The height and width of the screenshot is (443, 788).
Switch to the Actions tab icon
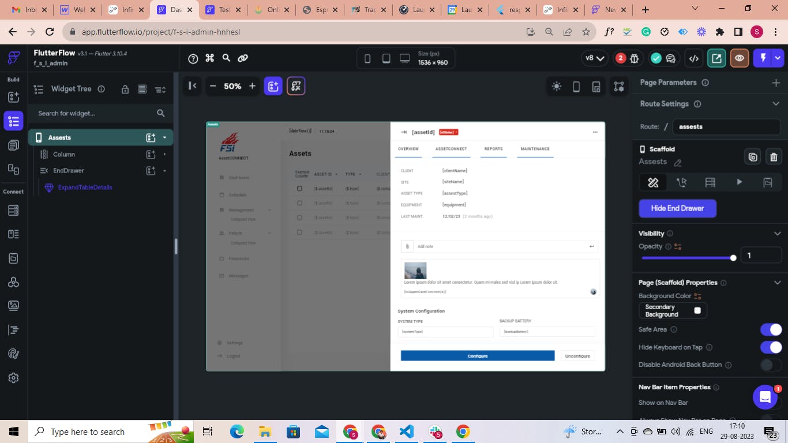click(681, 182)
